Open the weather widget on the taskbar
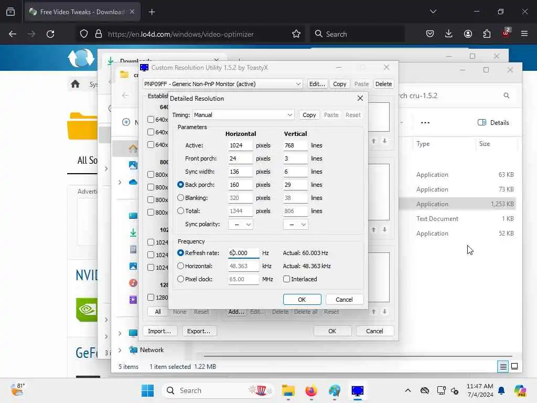Image resolution: width=537 pixels, height=403 pixels. pyautogui.click(x=17, y=390)
